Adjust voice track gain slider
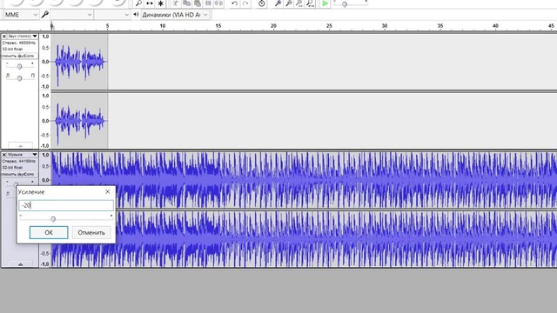 coord(19,66)
